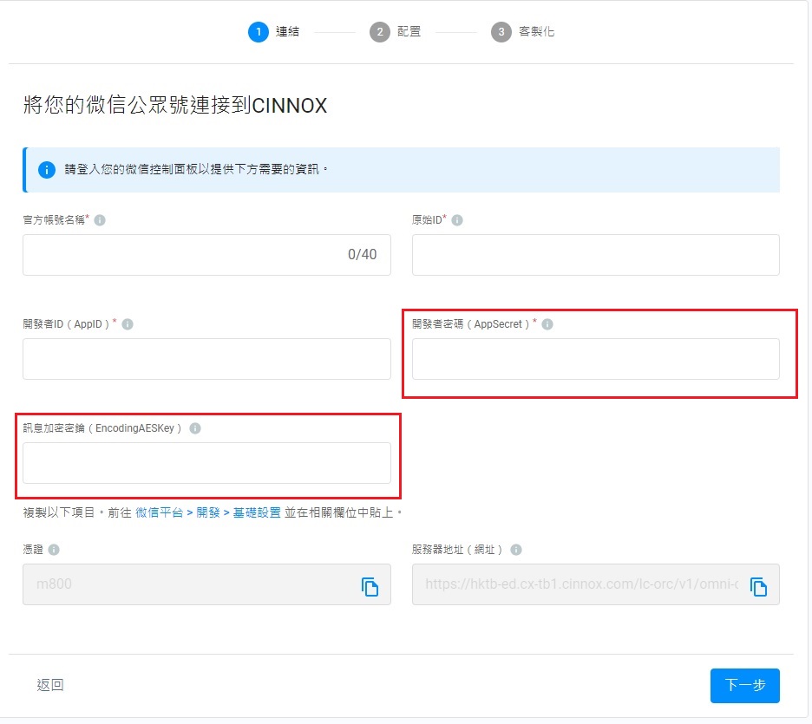Image resolution: width=812 pixels, height=724 pixels.
Task: Open the 基礎設置 link
Action: pos(257,512)
